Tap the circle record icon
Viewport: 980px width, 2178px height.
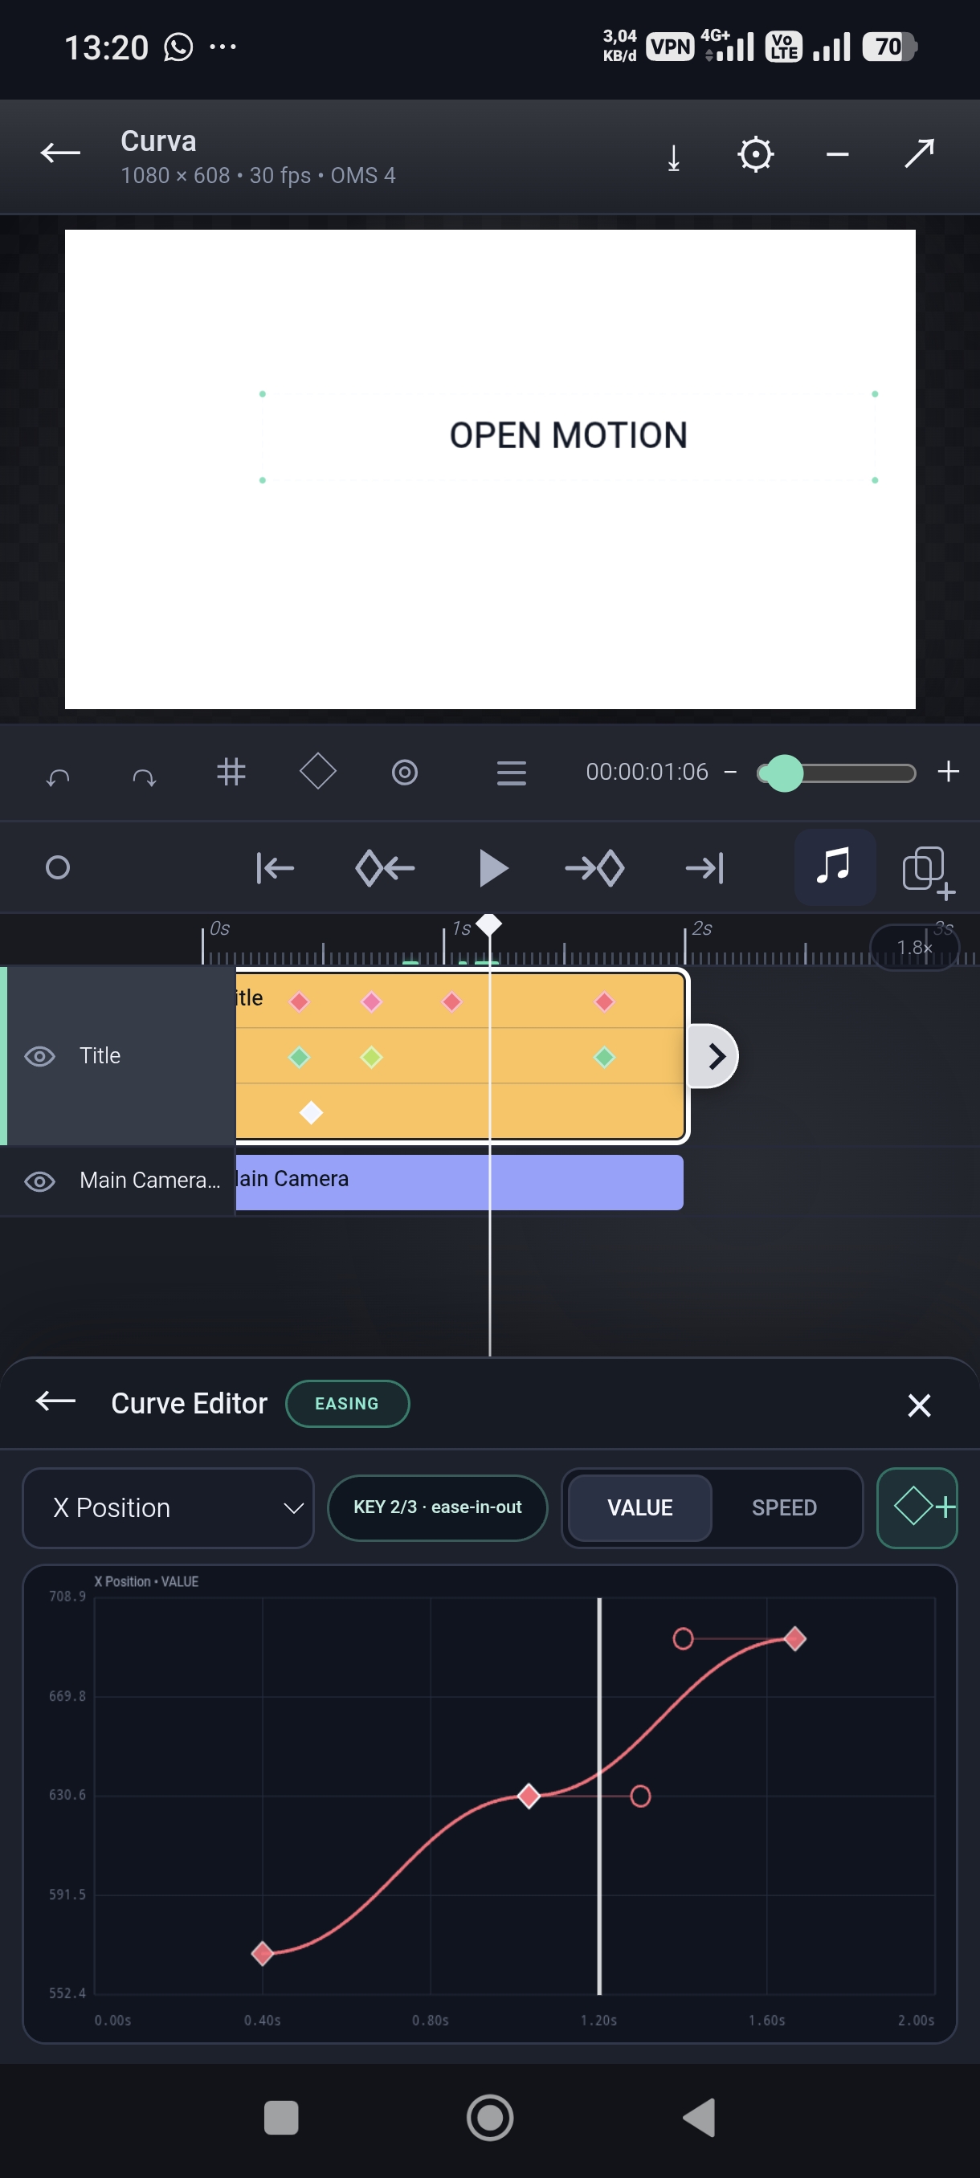coord(58,867)
